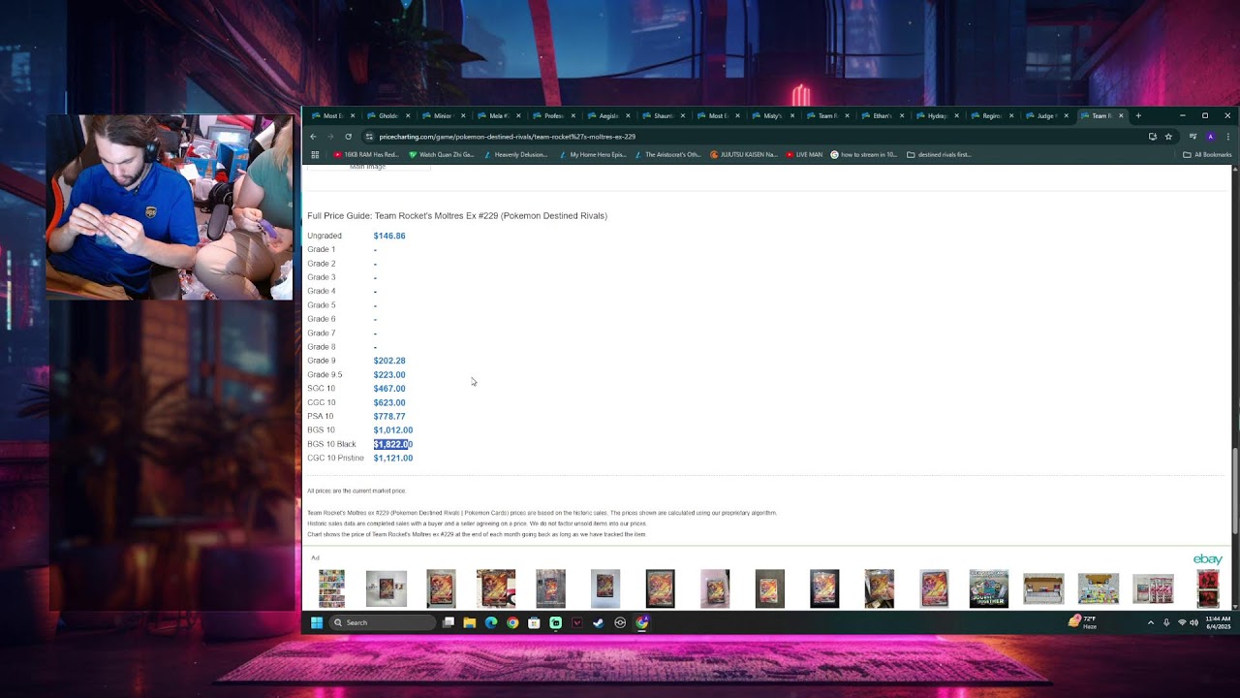The width and height of the screenshot is (1240, 698).
Task: Click the Grade 9 price $202.28
Action: click(x=389, y=361)
